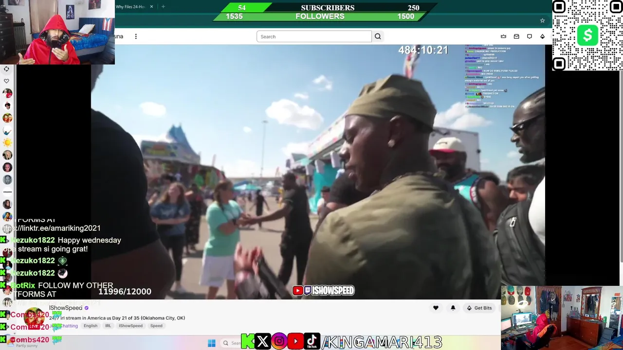Click the heart icon in left sidebar

coord(7,81)
